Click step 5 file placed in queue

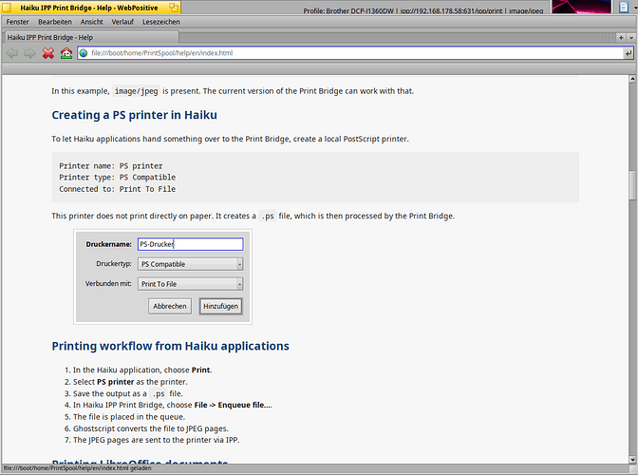[x=129, y=417]
